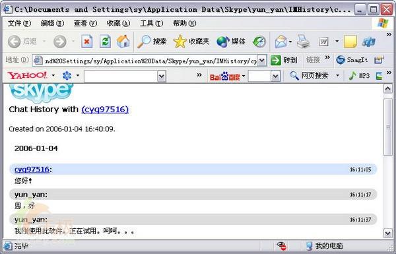396x254 pixels.
Task: Click the Baidu toolbar search input
Action: (x=259, y=76)
